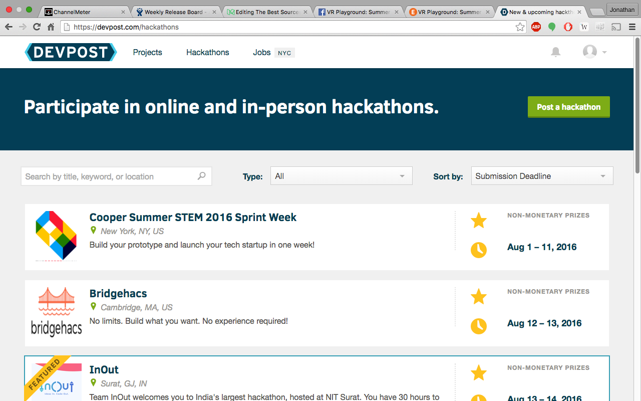Click the semi-transparent grid extension icon

600,27
